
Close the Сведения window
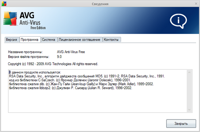[x=196, y=4]
